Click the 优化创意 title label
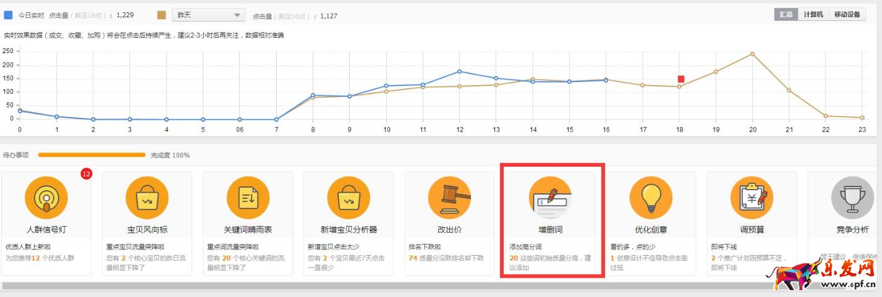Screen dimensions: 882x297 651,230
